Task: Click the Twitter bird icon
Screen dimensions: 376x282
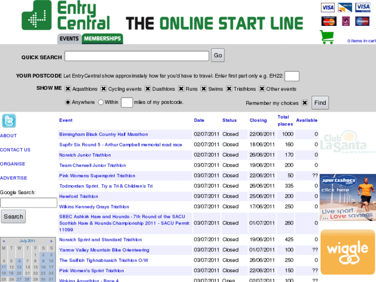Action: (9, 121)
